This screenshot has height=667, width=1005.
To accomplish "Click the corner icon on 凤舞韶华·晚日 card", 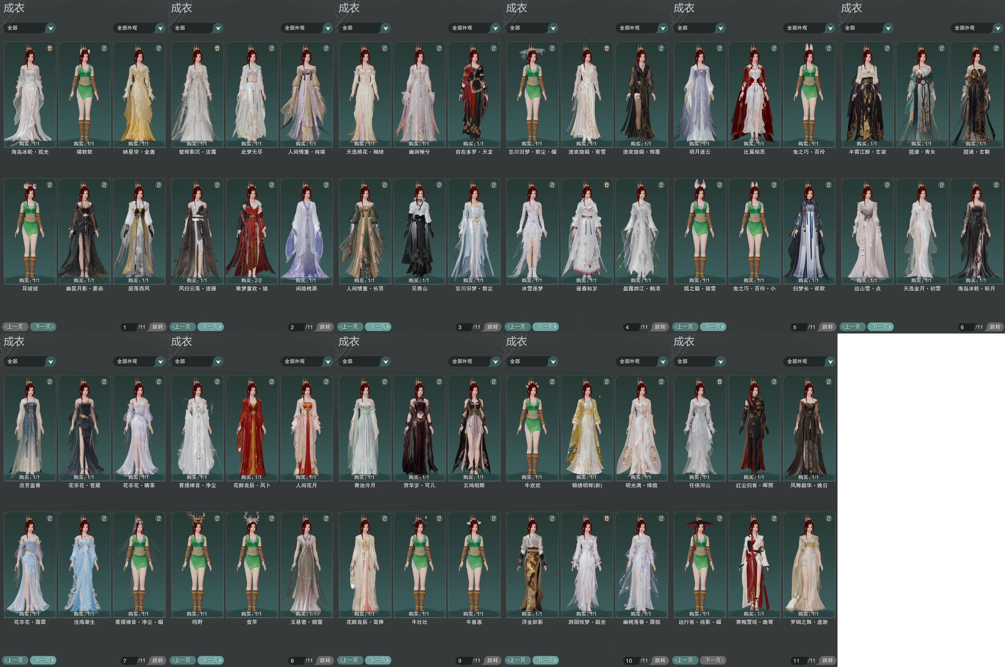I will pos(829,382).
